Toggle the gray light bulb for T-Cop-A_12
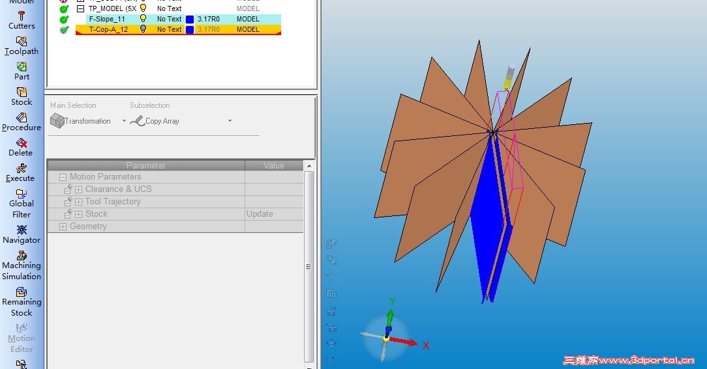 143,29
